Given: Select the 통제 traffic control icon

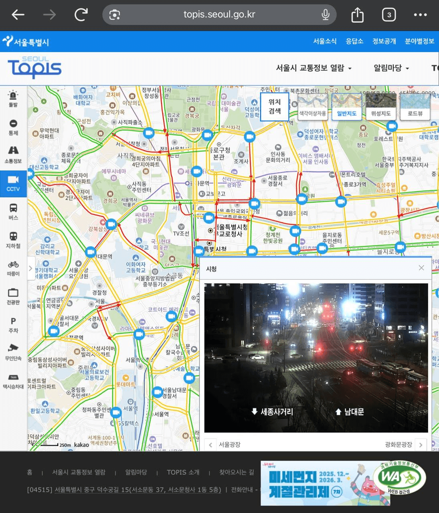Looking at the screenshot, I should pyautogui.click(x=13, y=127).
